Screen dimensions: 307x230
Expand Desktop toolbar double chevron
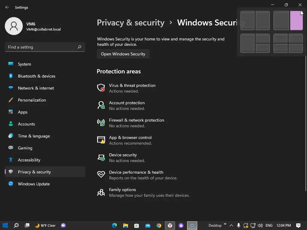[225, 224]
